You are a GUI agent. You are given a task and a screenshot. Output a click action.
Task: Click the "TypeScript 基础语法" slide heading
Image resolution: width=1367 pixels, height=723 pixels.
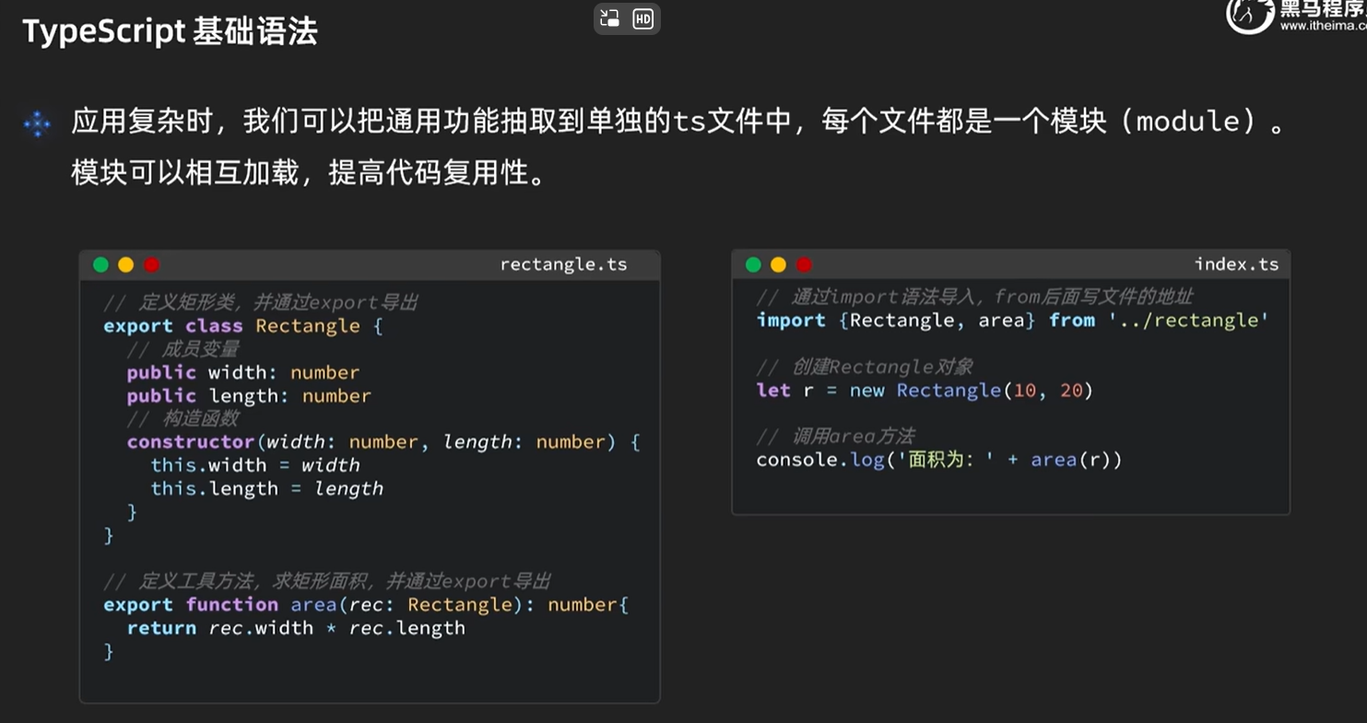(170, 32)
